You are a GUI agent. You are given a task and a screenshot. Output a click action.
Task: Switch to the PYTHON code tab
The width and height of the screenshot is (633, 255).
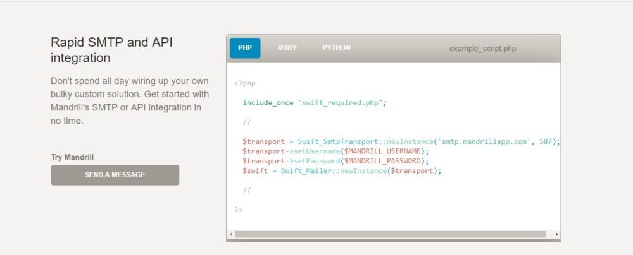336,48
